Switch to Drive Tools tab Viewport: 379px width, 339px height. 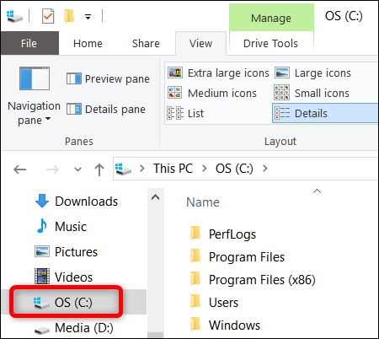(x=270, y=43)
